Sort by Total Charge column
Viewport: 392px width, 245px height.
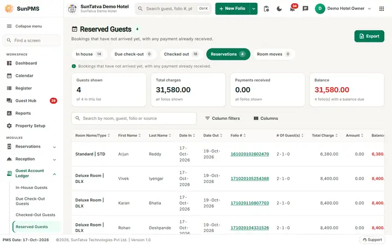click(324, 136)
